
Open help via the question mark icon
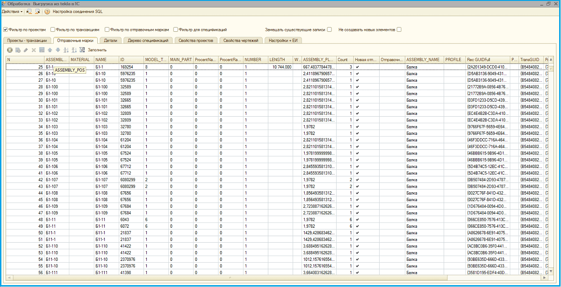click(47, 11)
